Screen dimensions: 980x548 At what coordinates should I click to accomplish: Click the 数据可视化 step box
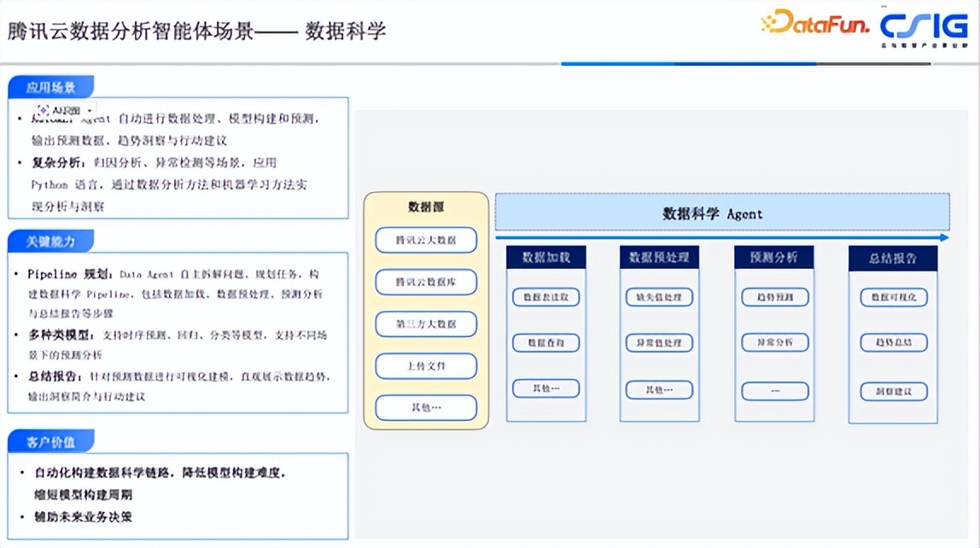tap(893, 297)
